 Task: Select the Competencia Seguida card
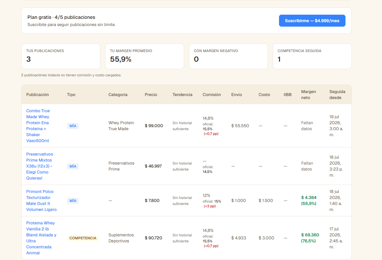click(312, 56)
